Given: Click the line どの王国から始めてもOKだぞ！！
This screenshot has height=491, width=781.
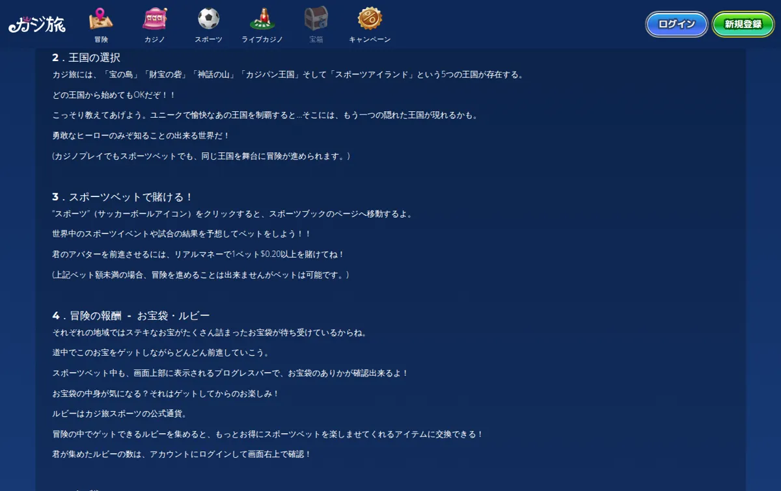Looking at the screenshot, I should (114, 95).
